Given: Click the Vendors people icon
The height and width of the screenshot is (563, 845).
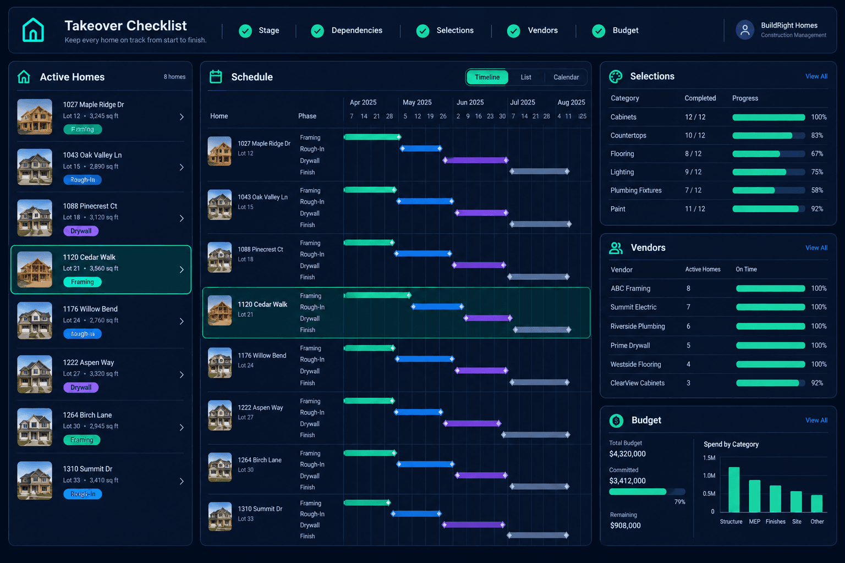Looking at the screenshot, I should (x=616, y=248).
